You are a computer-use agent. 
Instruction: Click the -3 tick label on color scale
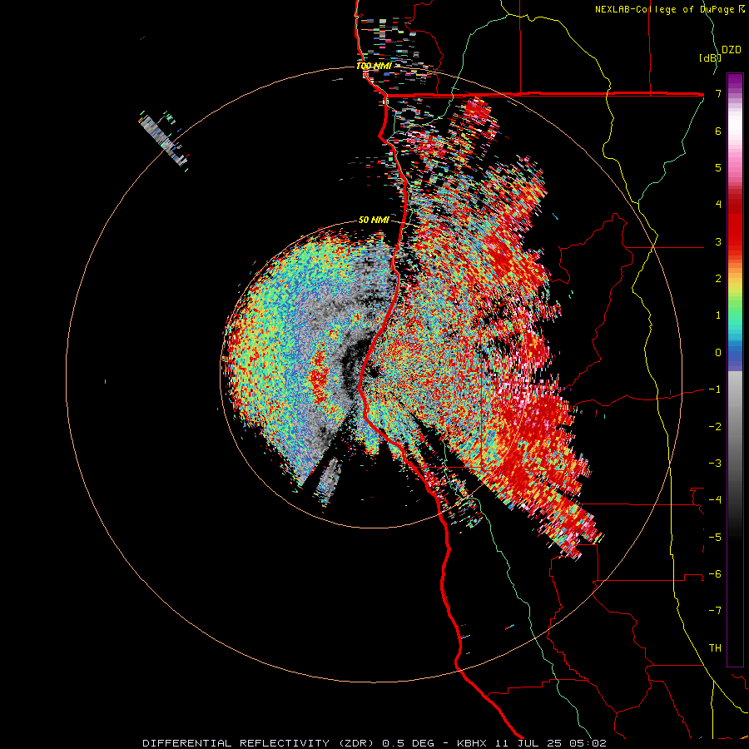click(715, 464)
